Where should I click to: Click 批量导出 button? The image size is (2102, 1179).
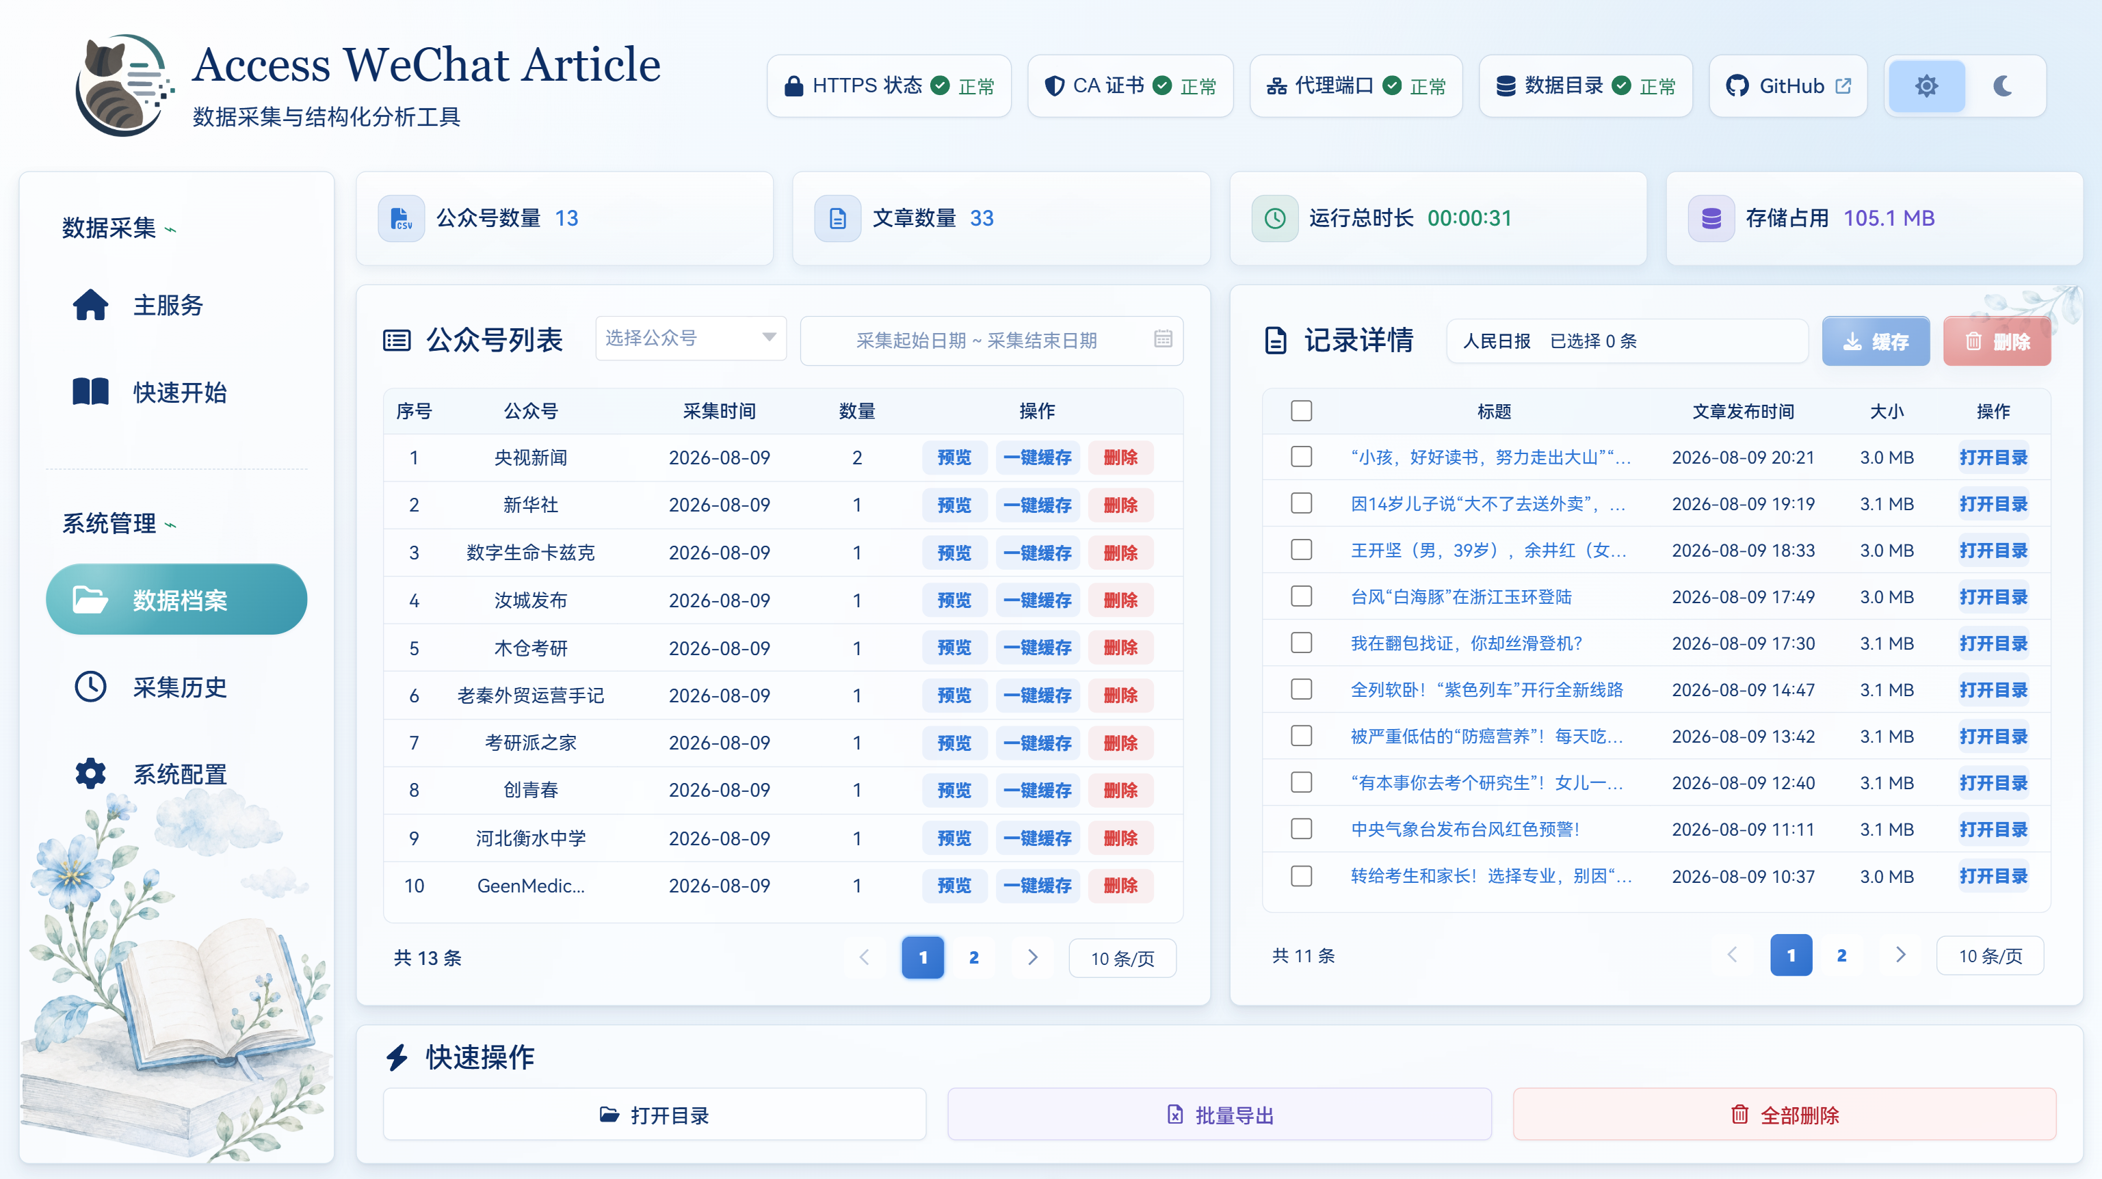1220,1114
